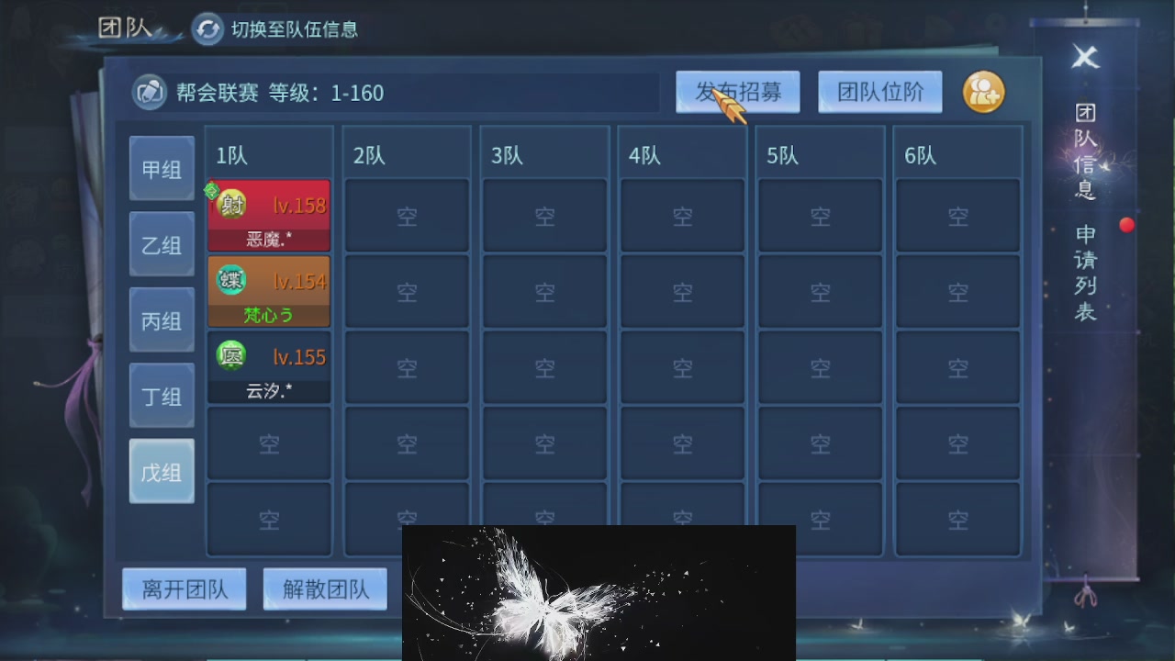Screen dimensions: 1175x661
Task: Click the edit icon beside 帮会联赛
Action: [150, 93]
